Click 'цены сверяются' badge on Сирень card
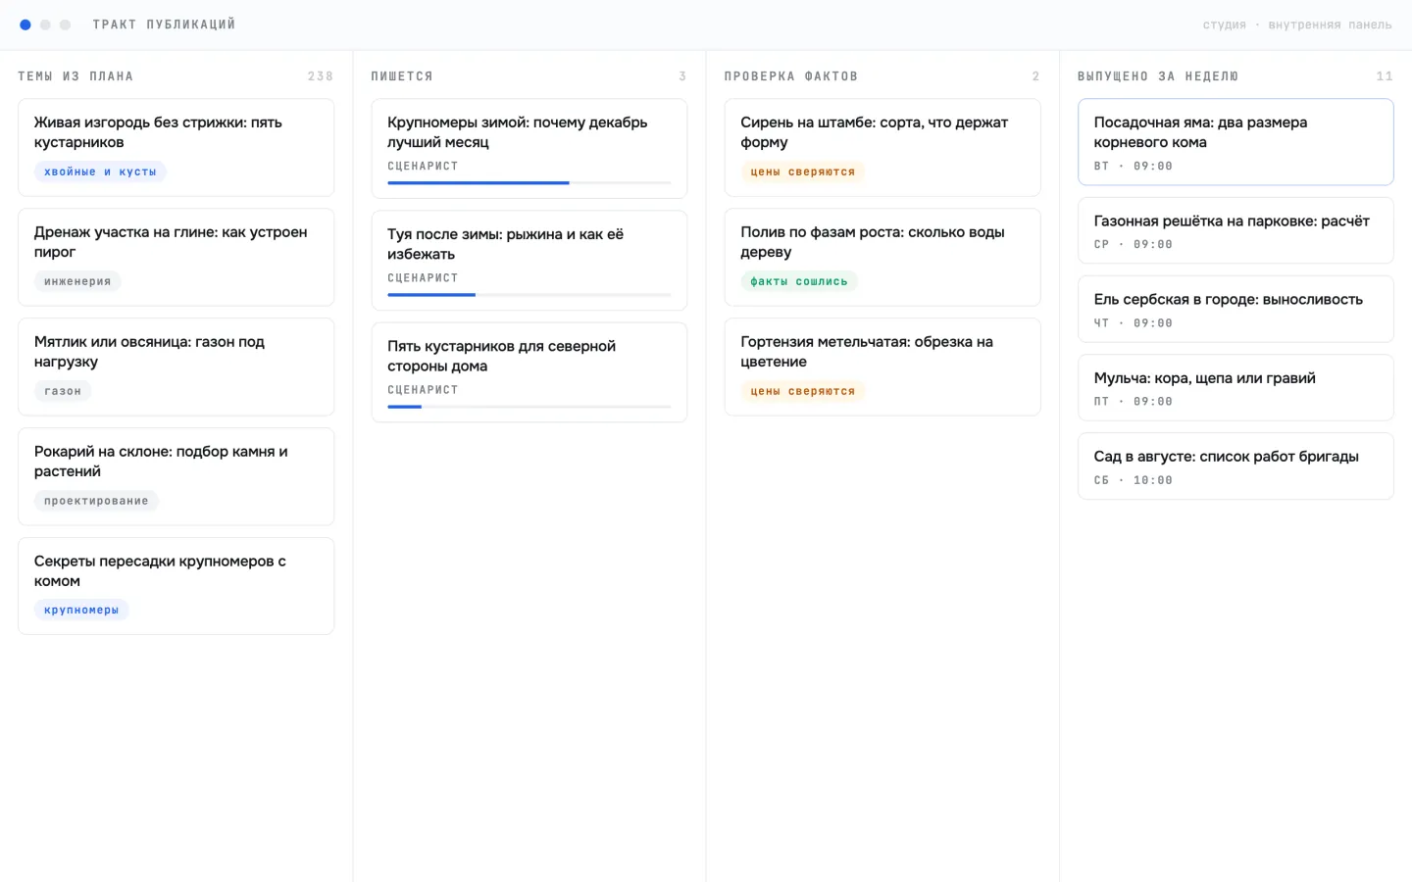 coord(802,171)
